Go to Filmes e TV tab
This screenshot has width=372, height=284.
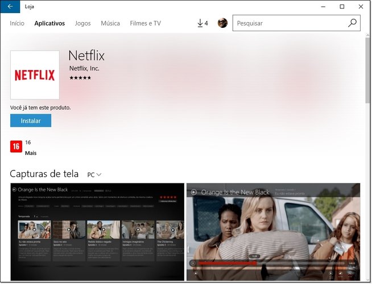tap(146, 23)
